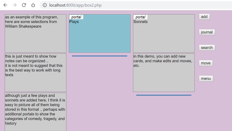232x131 pixels.
Task: Open the menu button
Action: click(x=206, y=79)
